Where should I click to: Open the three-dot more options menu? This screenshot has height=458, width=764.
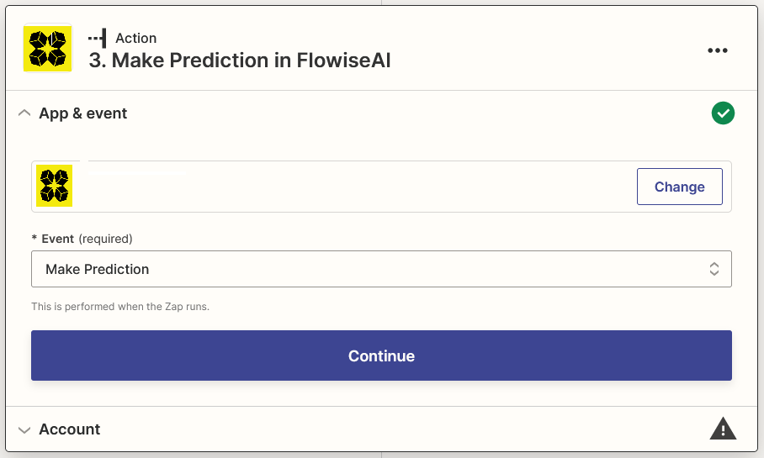(x=718, y=50)
